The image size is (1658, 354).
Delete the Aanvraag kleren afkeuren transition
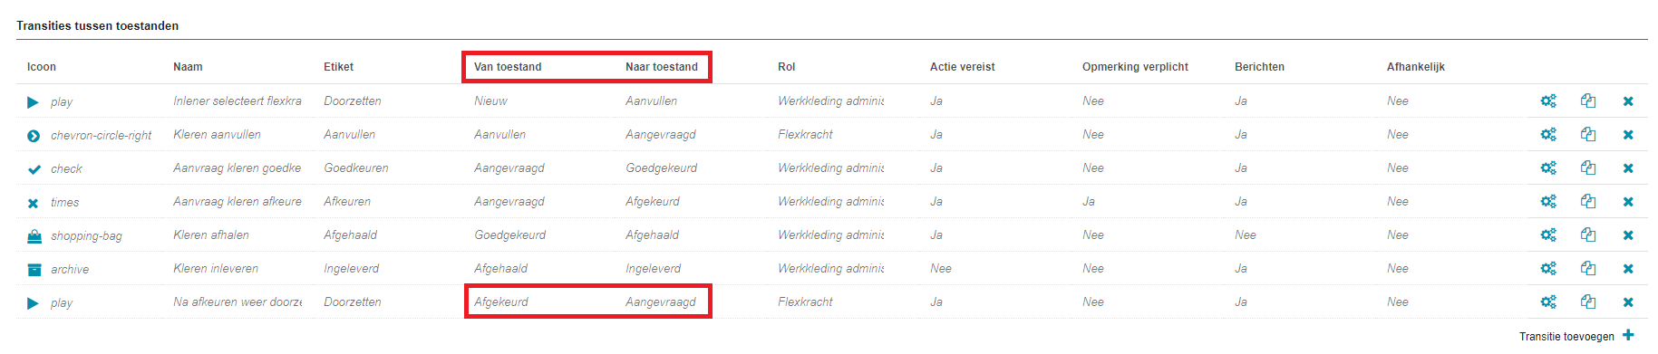[1628, 202]
